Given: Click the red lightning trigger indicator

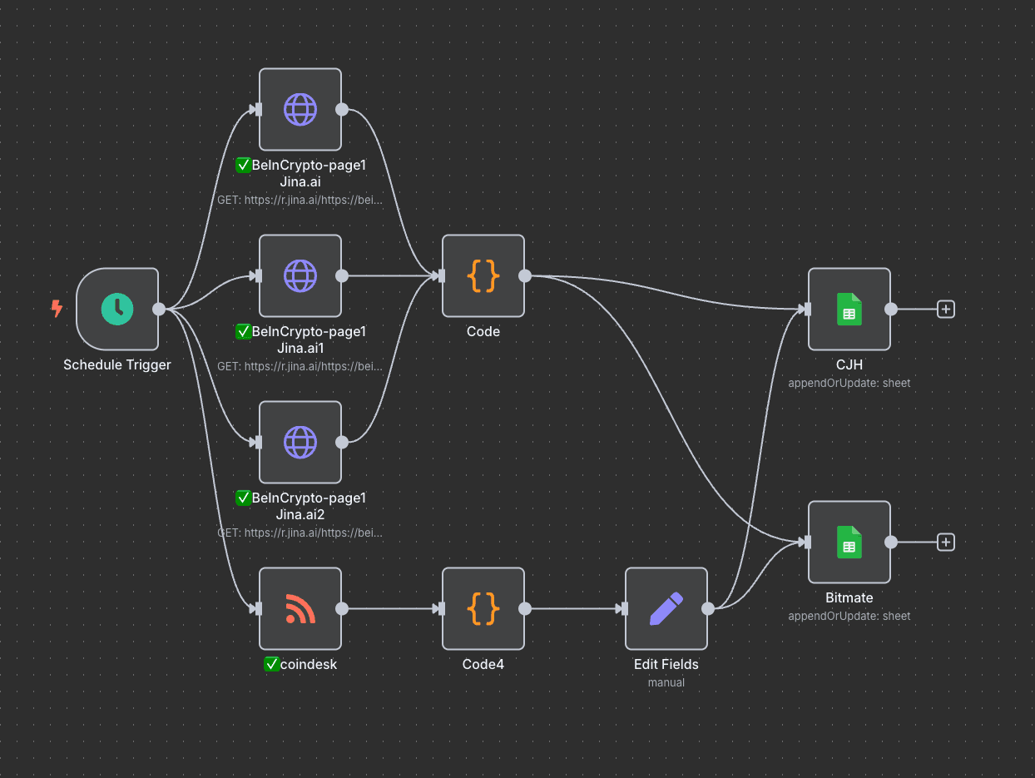Looking at the screenshot, I should tap(57, 309).
